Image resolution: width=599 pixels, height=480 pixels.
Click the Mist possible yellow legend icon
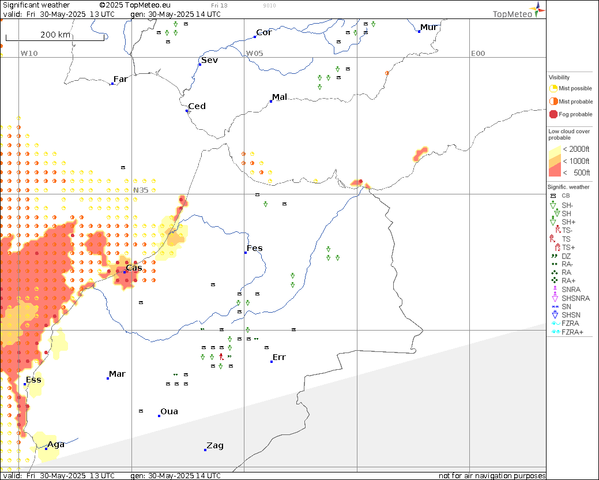click(x=553, y=89)
